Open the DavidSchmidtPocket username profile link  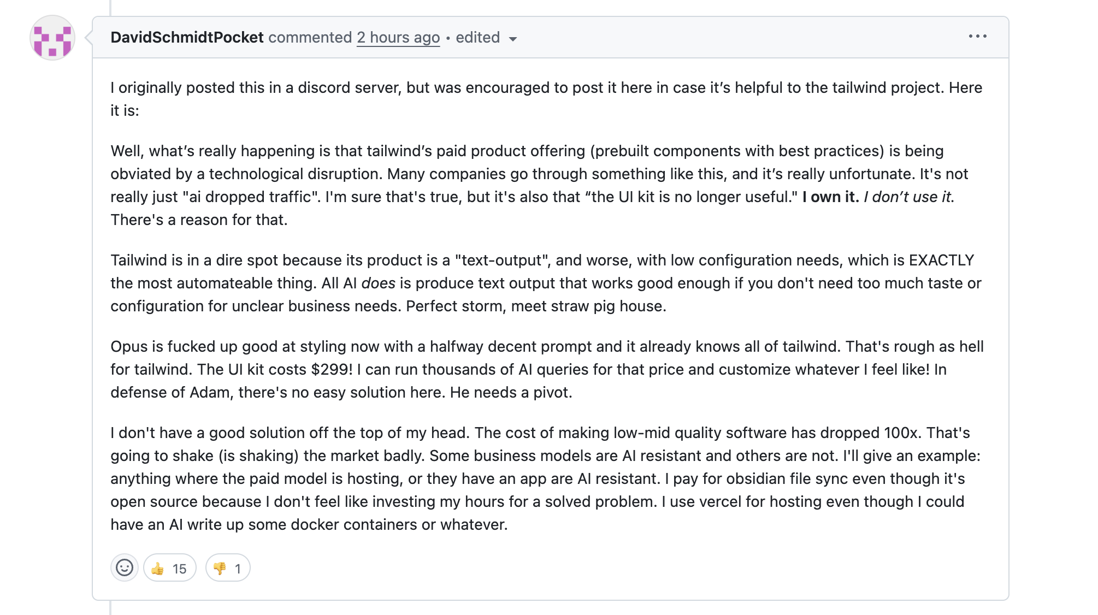coord(187,37)
